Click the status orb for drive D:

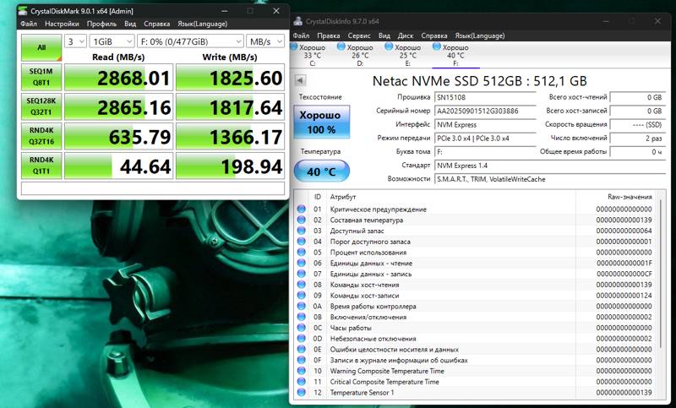tap(342, 48)
